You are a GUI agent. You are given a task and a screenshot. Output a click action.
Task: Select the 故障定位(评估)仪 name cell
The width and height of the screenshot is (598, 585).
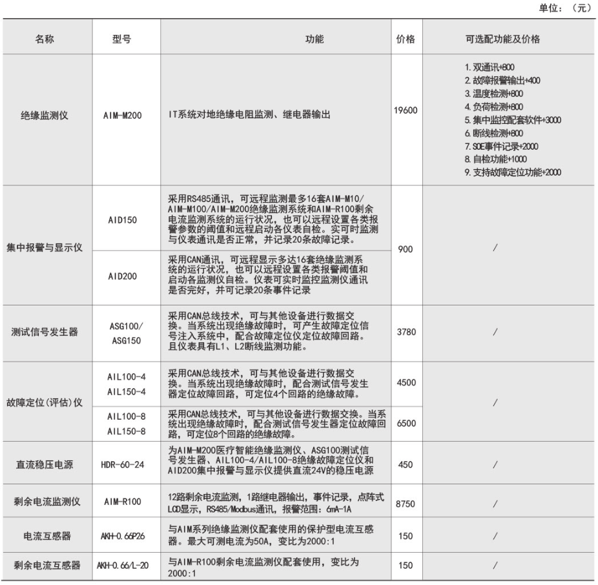pyautogui.click(x=48, y=402)
